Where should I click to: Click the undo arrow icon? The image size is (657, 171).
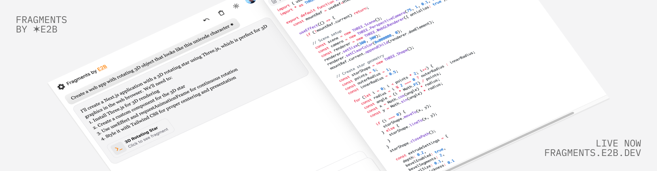click(x=206, y=20)
